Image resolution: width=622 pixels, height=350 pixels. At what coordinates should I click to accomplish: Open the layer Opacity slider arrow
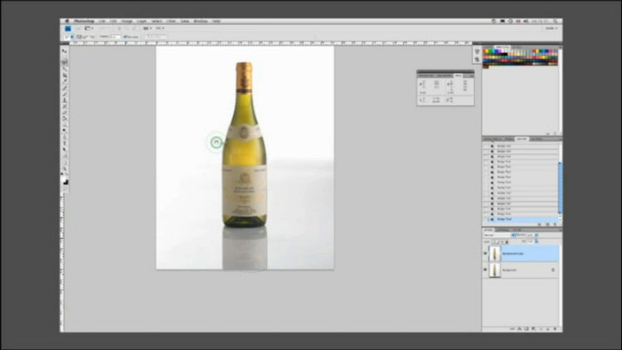tap(537, 236)
